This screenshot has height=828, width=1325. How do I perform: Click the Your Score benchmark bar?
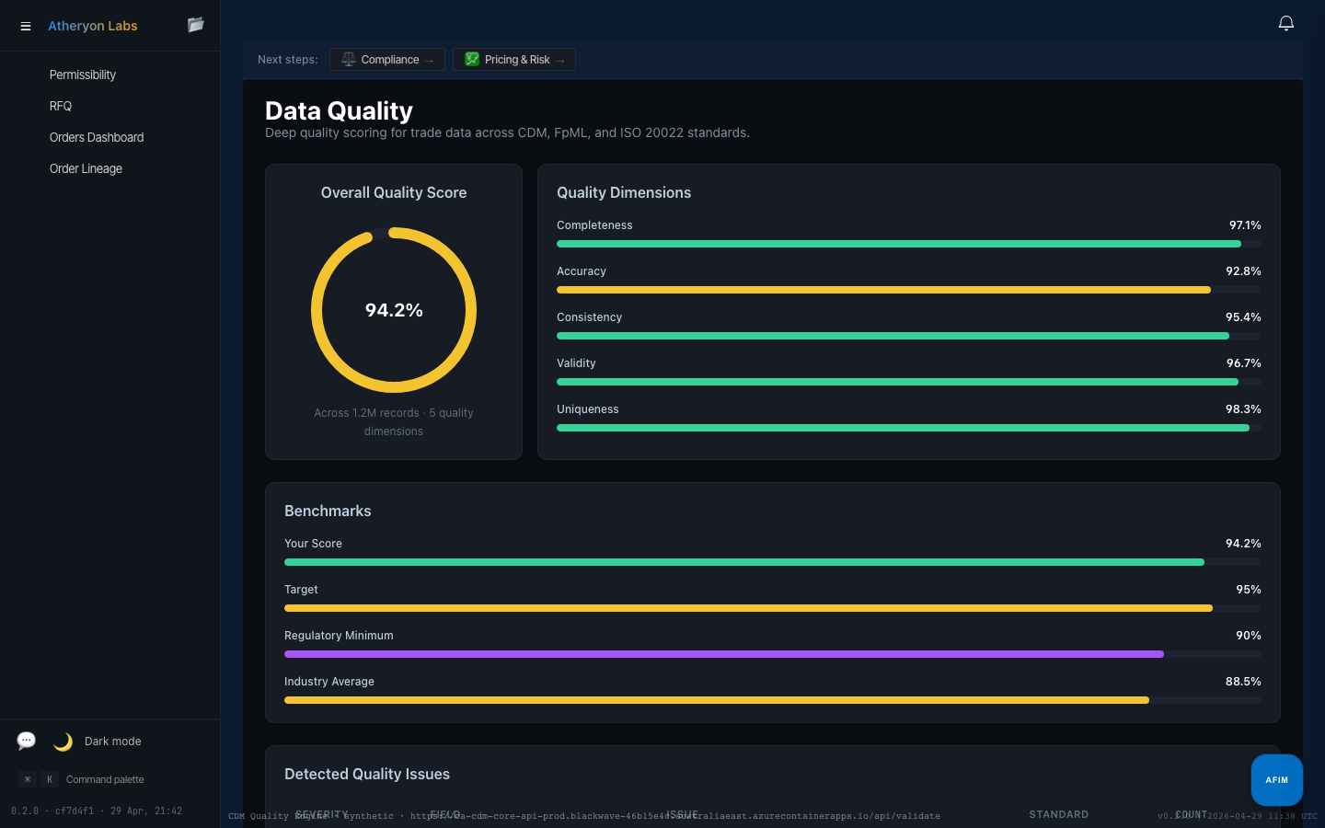pos(773,562)
